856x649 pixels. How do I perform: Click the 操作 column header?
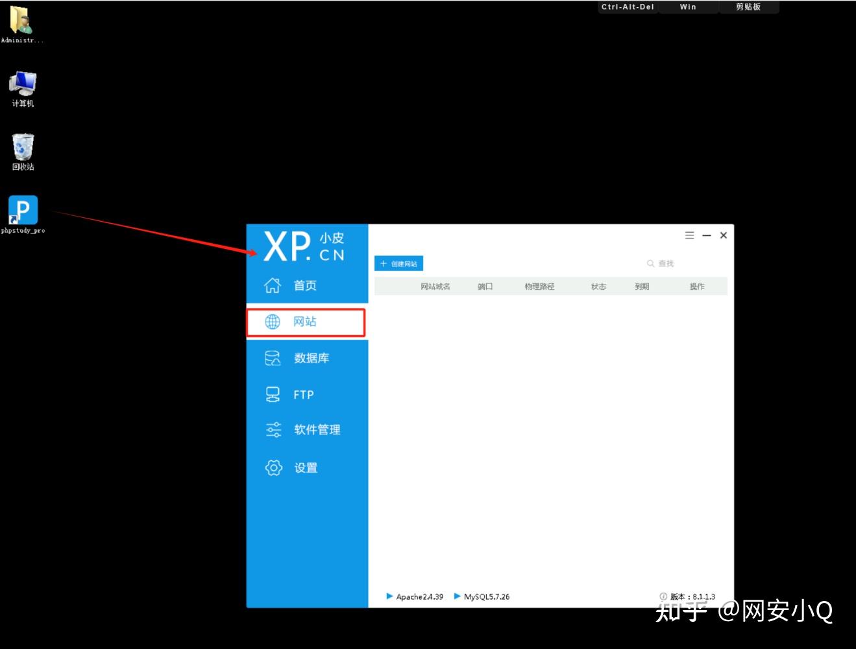pos(697,286)
